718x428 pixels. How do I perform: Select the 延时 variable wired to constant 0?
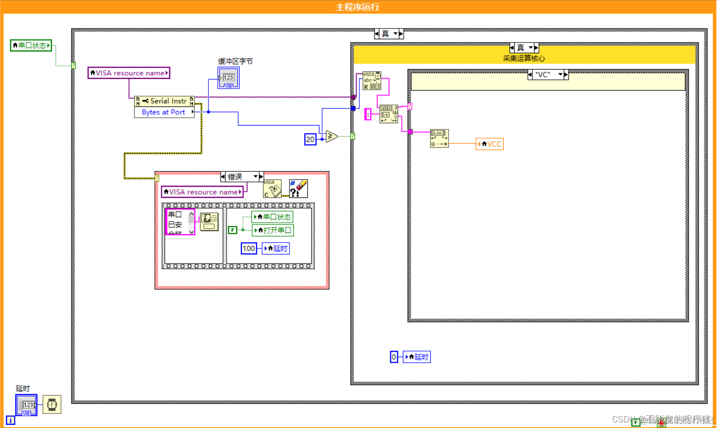[417, 357]
